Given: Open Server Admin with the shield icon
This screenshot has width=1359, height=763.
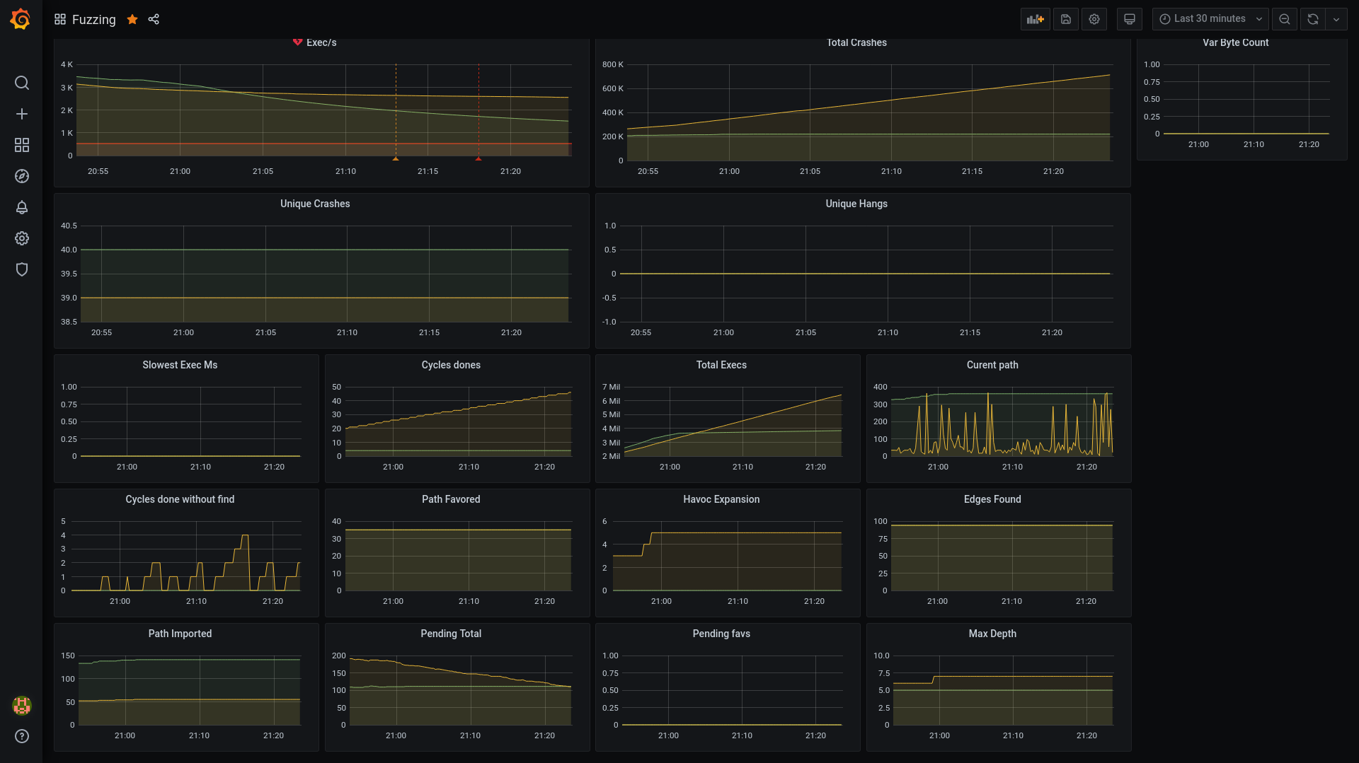Looking at the screenshot, I should pyautogui.click(x=22, y=269).
